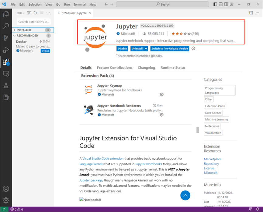This screenshot has width=263, height=212.
Task: Select the Machine Learning category tag
Action: [x=216, y=119]
